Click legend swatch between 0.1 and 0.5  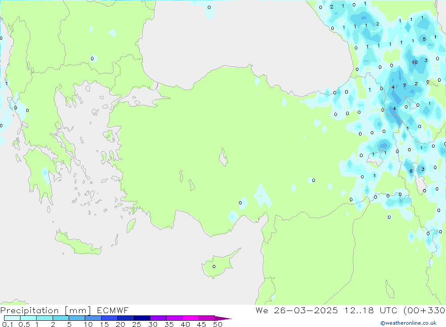point(12,318)
